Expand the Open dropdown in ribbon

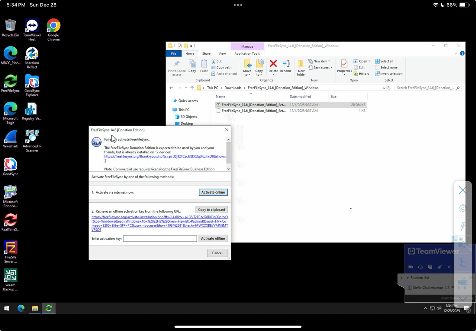(x=361, y=61)
